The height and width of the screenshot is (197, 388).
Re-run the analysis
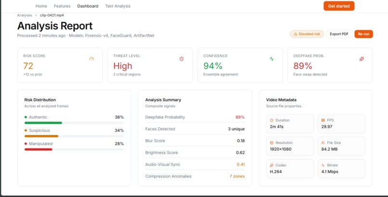(363, 34)
